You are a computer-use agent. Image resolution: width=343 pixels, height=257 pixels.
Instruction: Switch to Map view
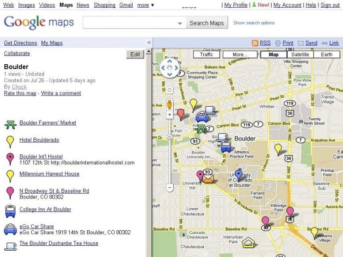coord(274,54)
